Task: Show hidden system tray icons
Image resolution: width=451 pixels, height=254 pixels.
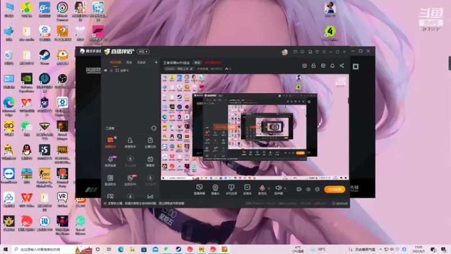Action: pos(381,249)
